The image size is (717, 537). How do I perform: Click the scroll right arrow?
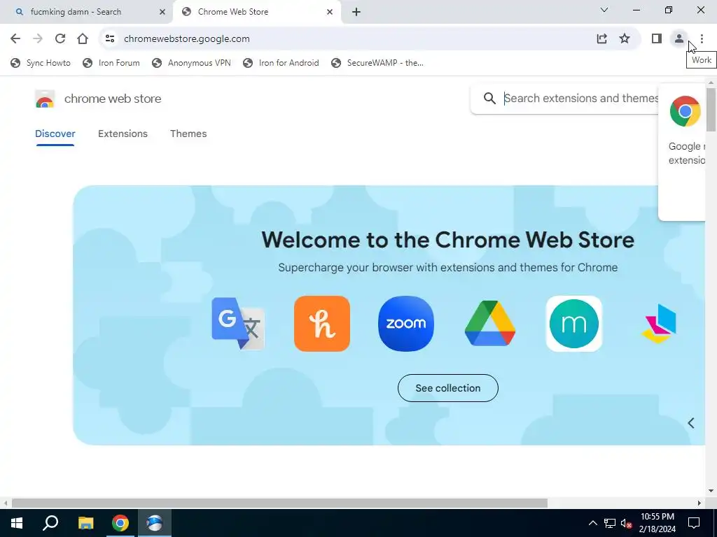pyautogui.click(x=699, y=503)
